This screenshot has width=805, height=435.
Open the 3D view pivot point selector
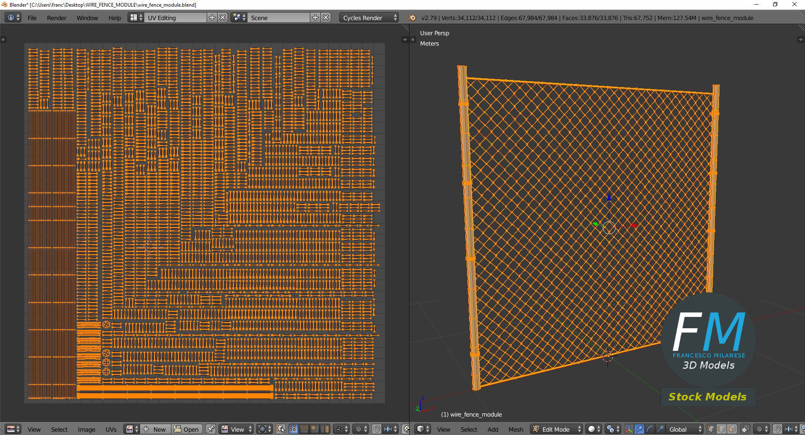click(x=613, y=429)
